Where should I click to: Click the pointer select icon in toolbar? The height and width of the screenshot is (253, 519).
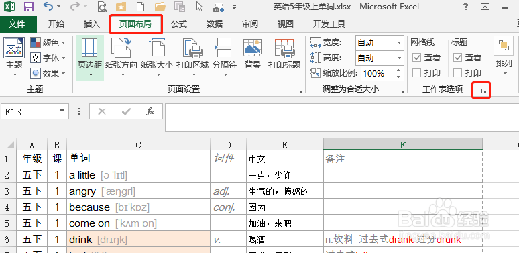point(199,6)
